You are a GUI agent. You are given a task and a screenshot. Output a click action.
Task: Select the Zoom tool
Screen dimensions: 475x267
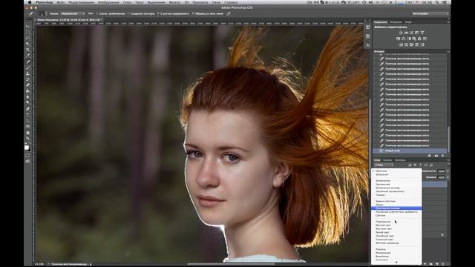point(27,139)
